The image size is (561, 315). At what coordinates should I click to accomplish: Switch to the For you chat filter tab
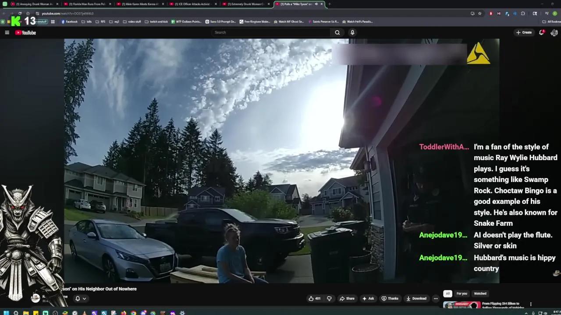pos(462,293)
